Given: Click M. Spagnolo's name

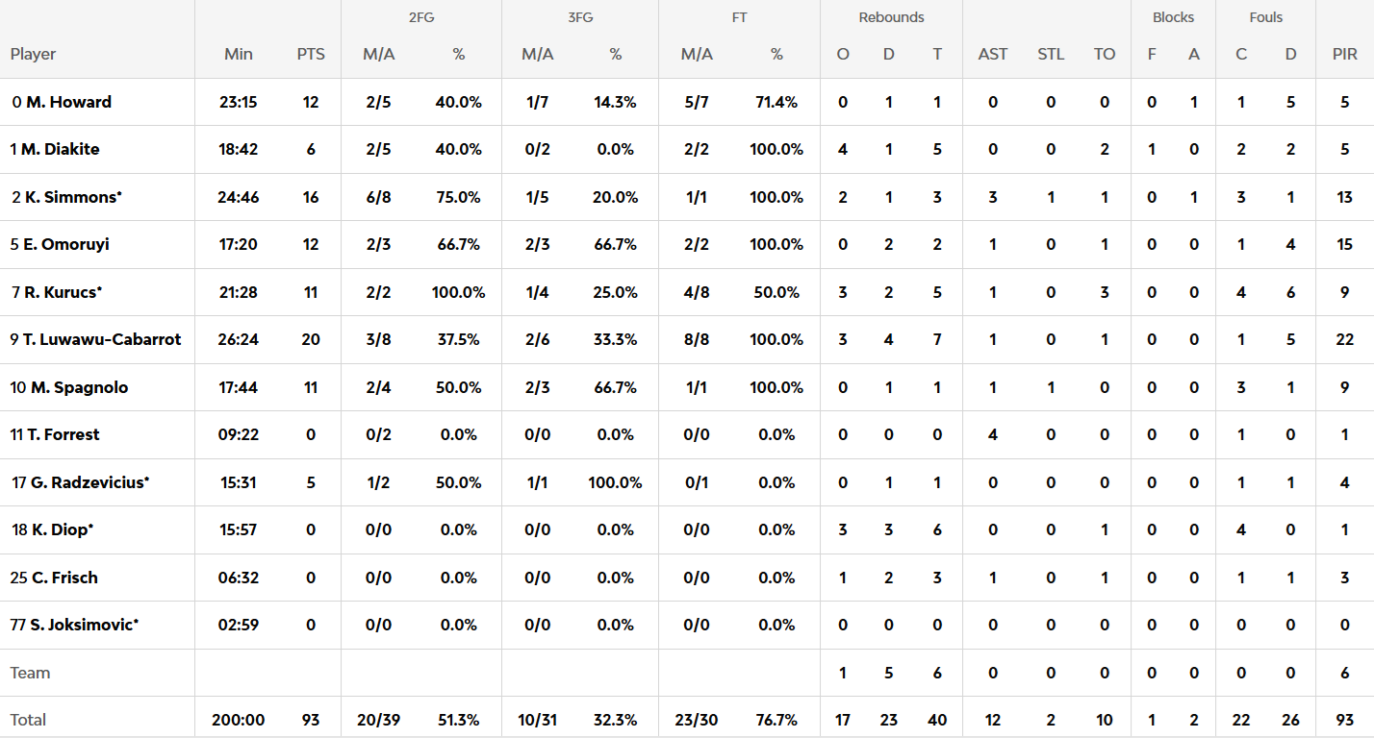Looking at the screenshot, I should click(x=79, y=387).
